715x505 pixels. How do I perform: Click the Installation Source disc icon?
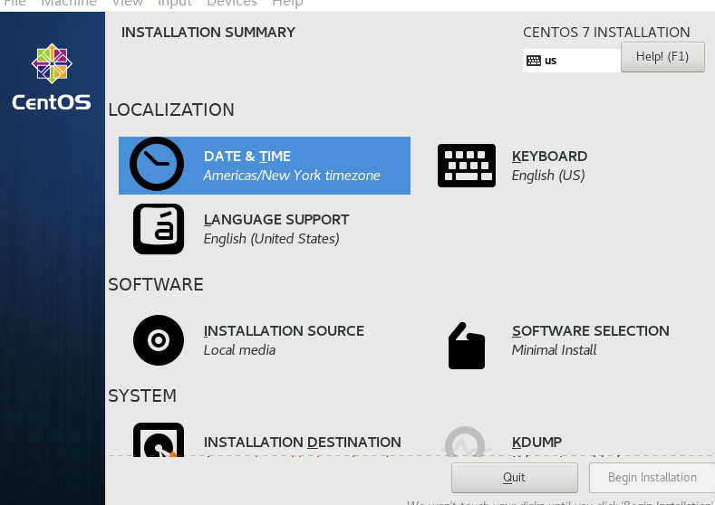pyautogui.click(x=159, y=340)
